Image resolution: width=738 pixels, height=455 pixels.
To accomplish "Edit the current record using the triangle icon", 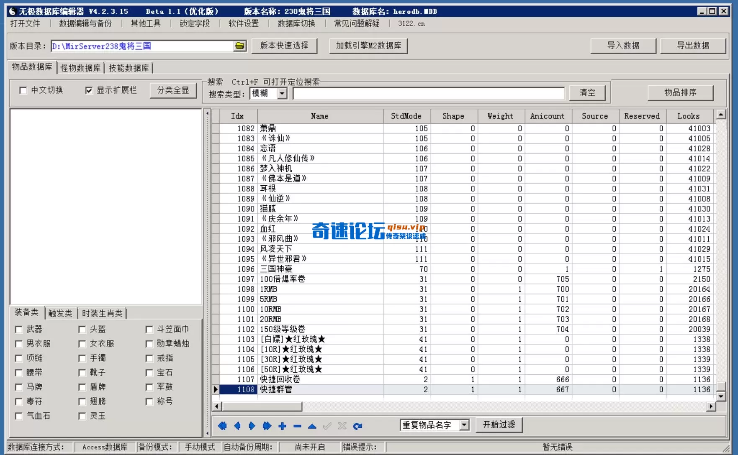I will (311, 426).
